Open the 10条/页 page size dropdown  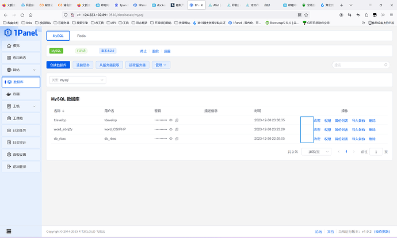point(316,152)
